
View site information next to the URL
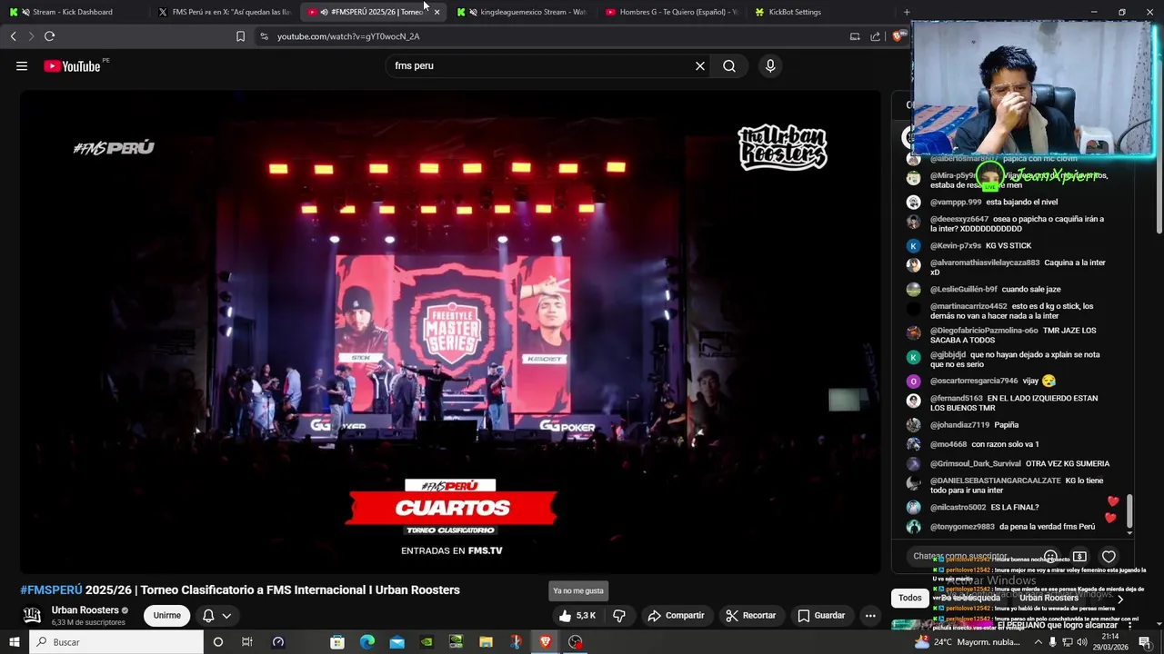[264, 36]
